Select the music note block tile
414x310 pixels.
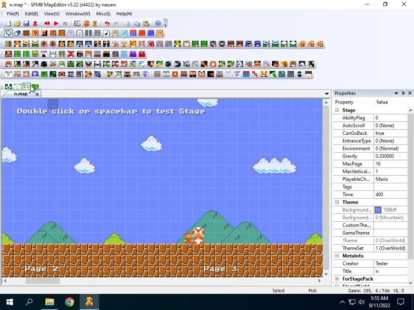pos(106,33)
